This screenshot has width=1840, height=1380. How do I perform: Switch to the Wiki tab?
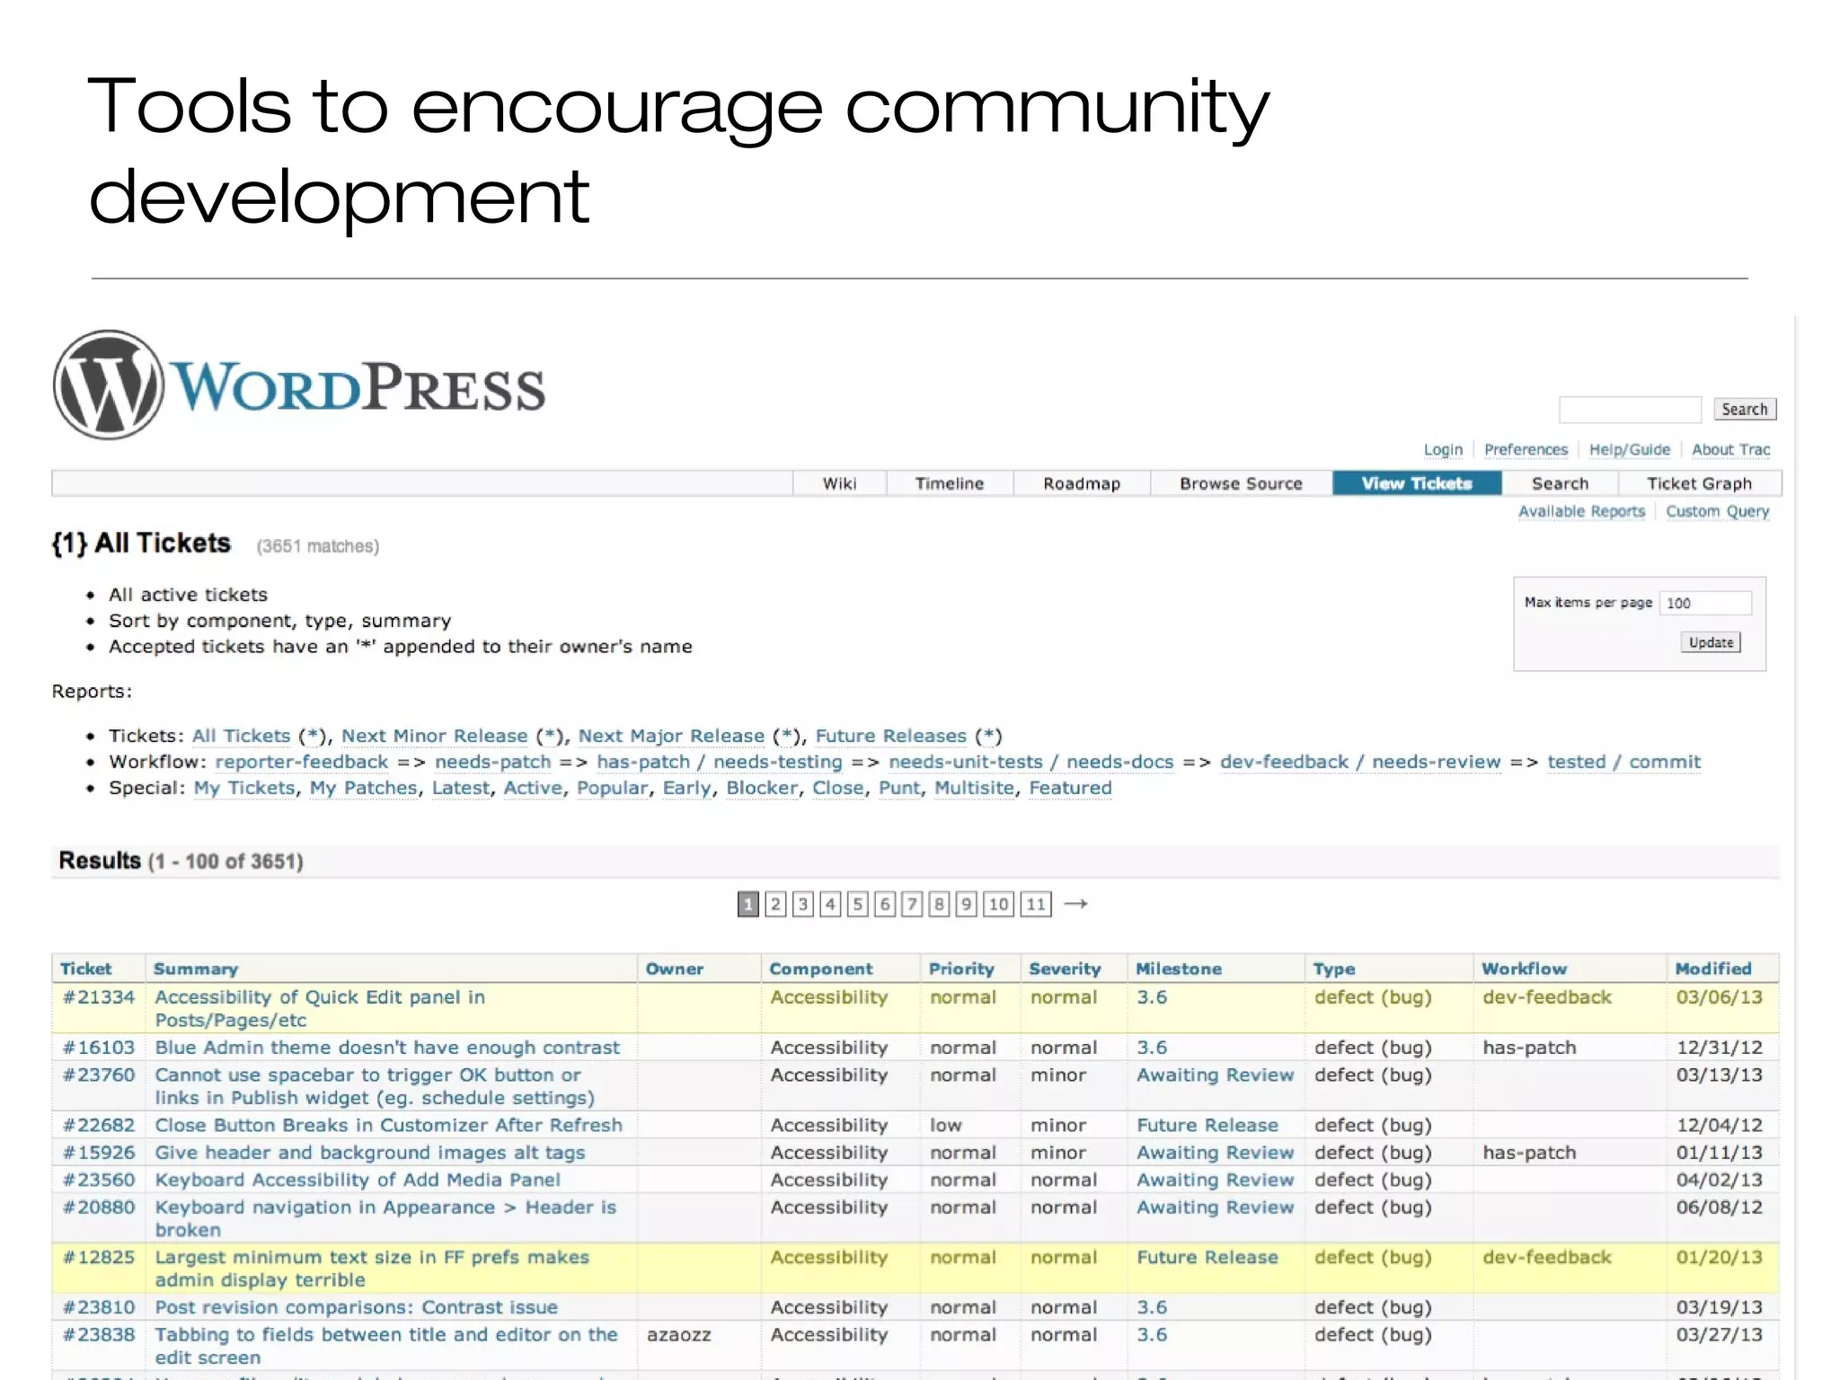coord(839,483)
